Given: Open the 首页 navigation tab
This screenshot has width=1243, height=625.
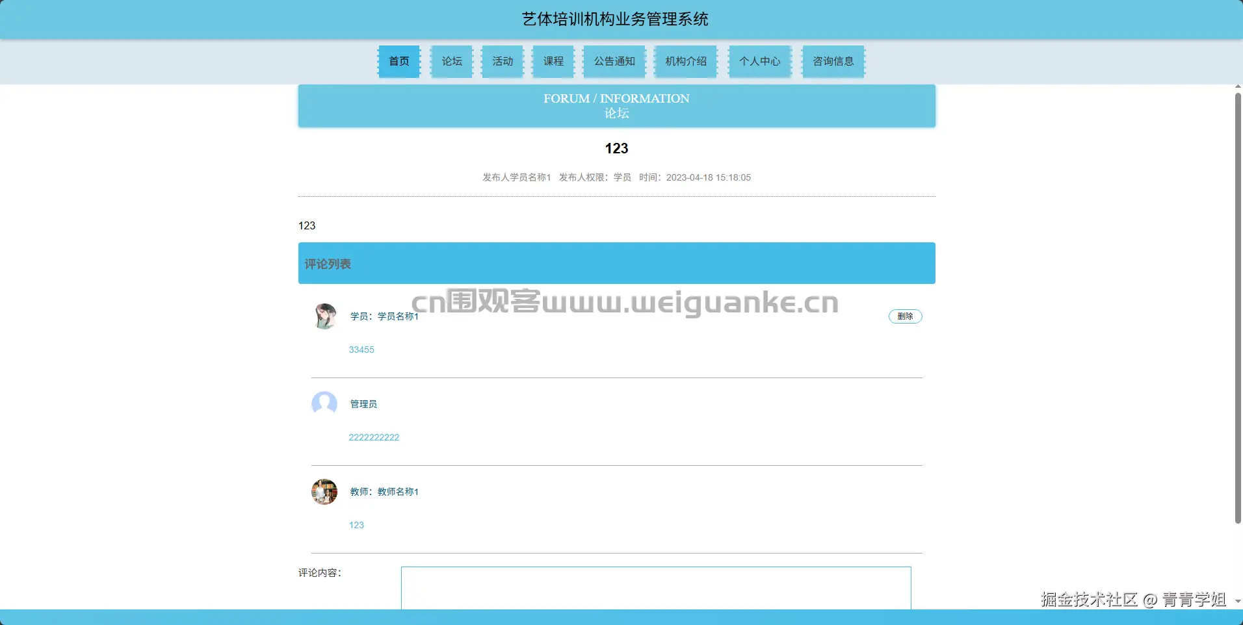Looking at the screenshot, I should pyautogui.click(x=399, y=61).
